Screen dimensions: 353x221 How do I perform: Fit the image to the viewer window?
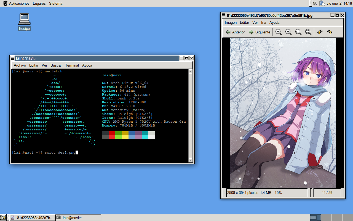[308, 32]
